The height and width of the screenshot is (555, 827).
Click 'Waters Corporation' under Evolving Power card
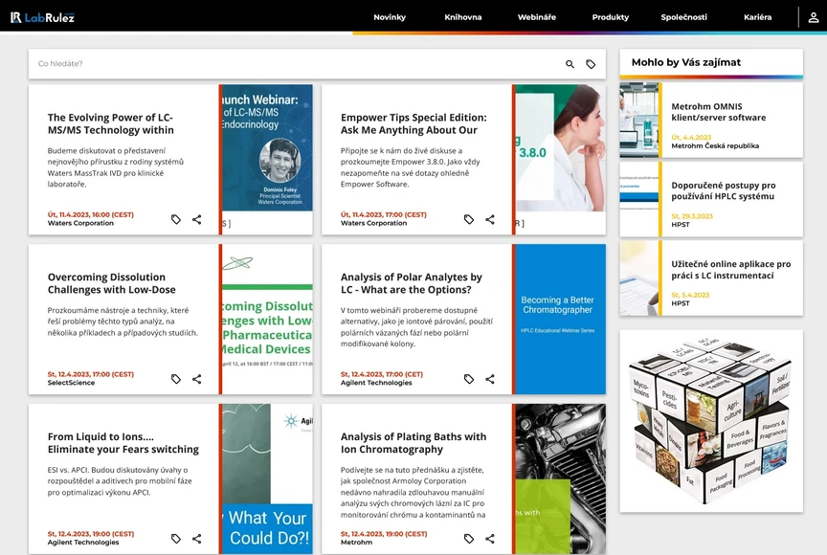tap(80, 224)
